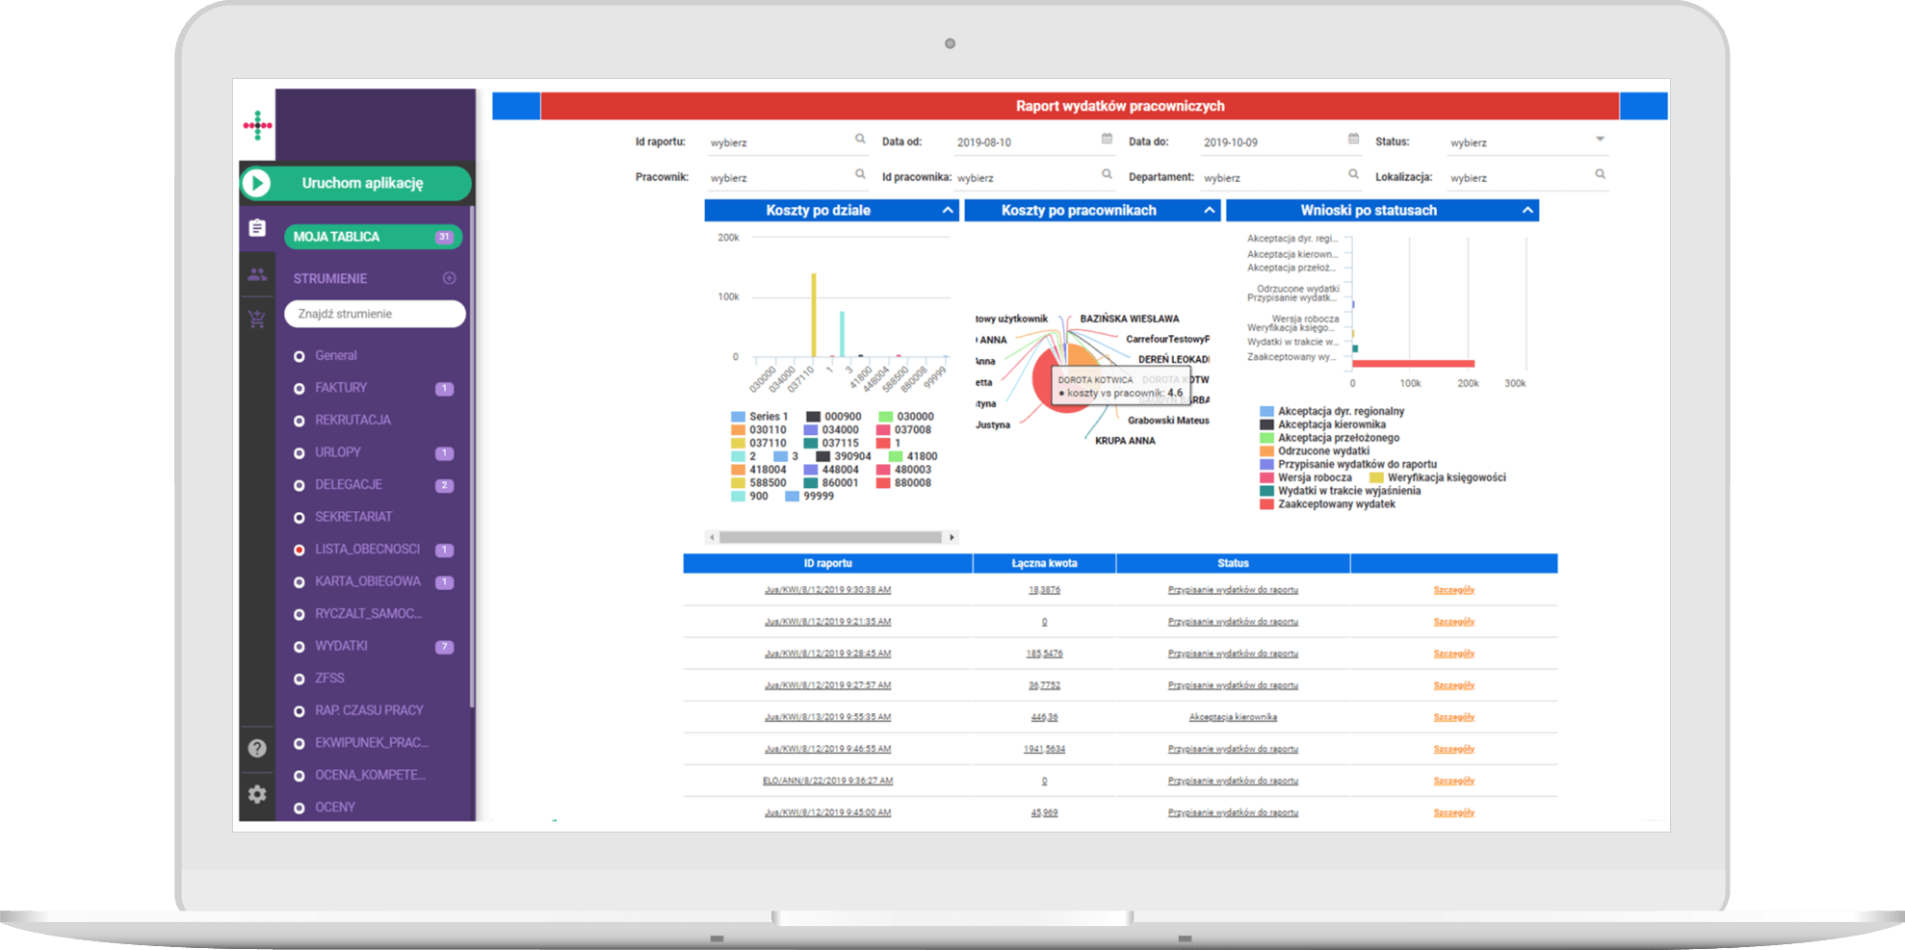Open calendar picker for Data od

click(x=1107, y=140)
